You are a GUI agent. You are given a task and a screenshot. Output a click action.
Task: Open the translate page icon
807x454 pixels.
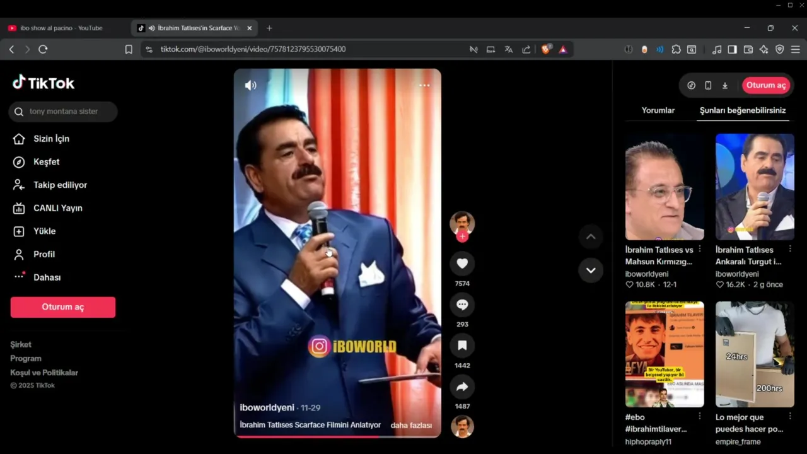(509, 49)
